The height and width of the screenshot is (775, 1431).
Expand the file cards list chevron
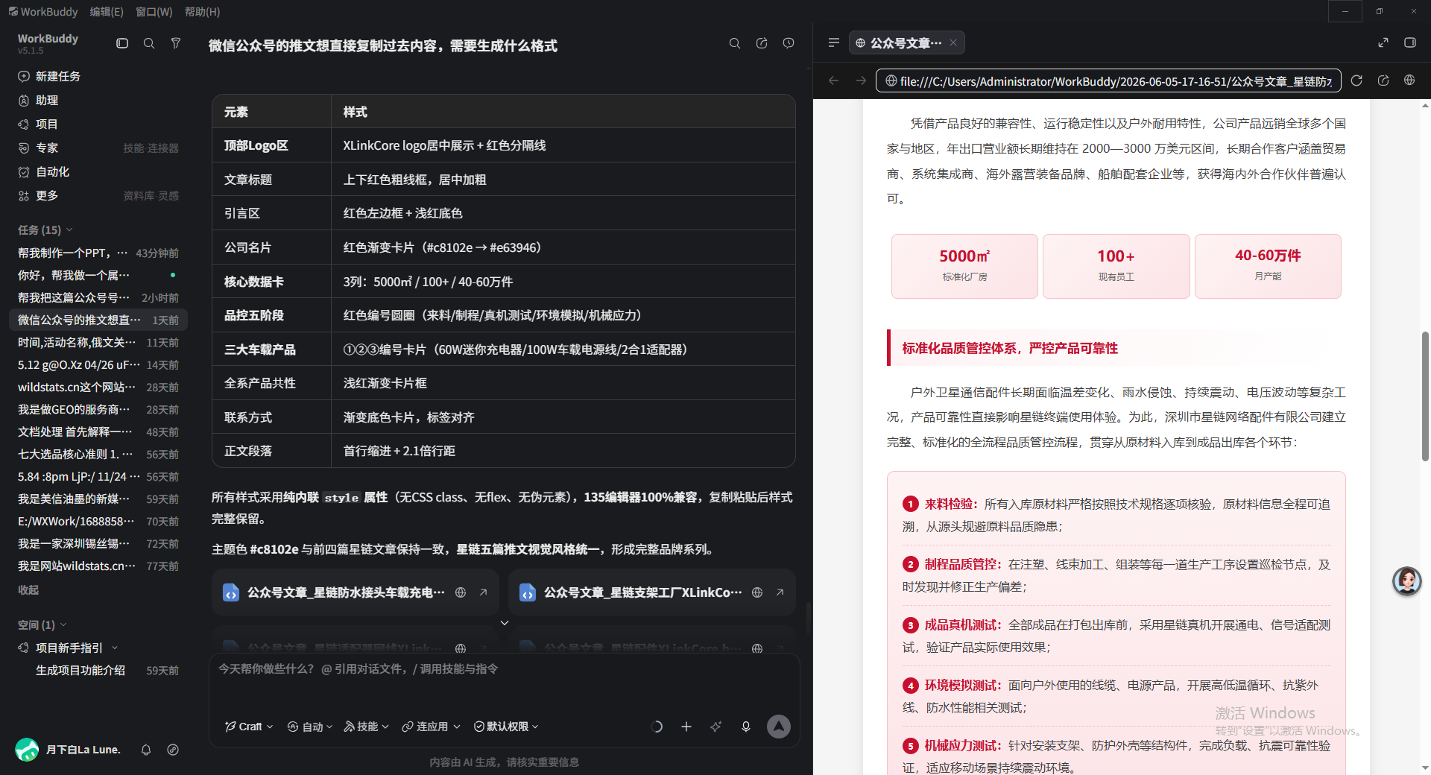pyautogui.click(x=505, y=623)
